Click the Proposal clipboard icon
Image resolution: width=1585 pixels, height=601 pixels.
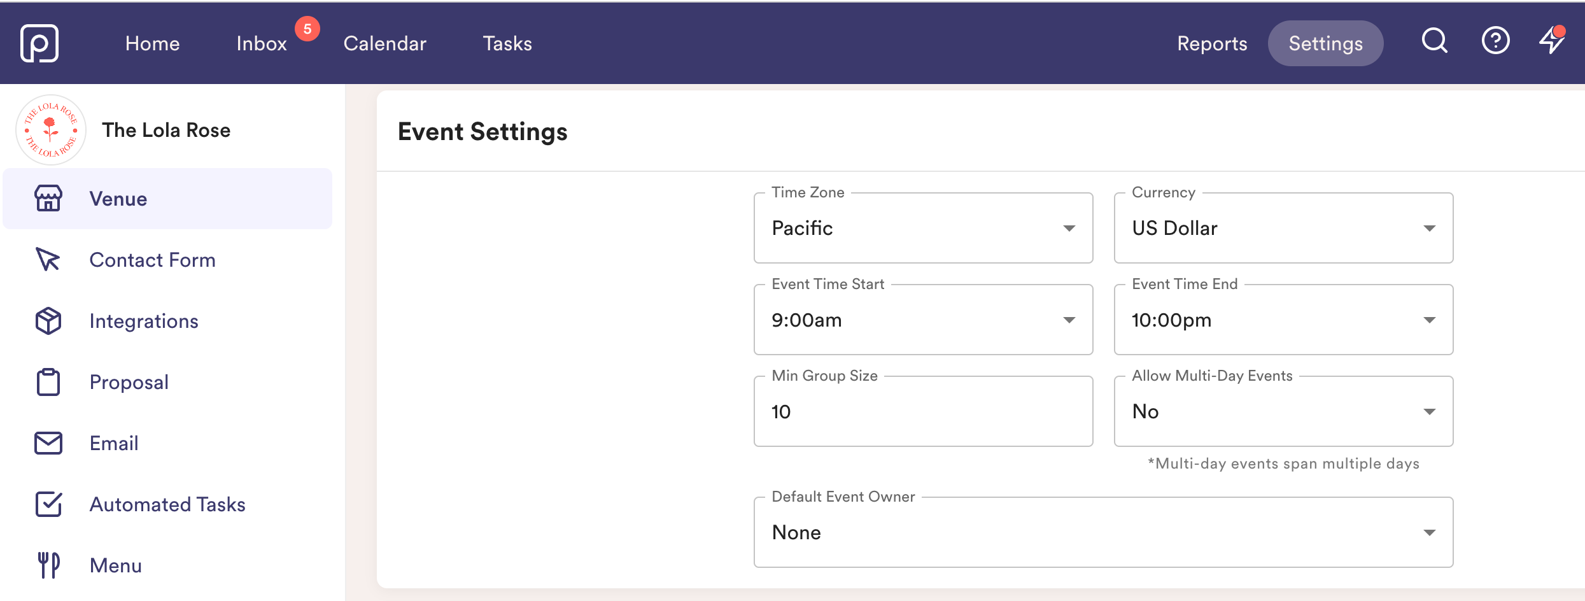(48, 382)
